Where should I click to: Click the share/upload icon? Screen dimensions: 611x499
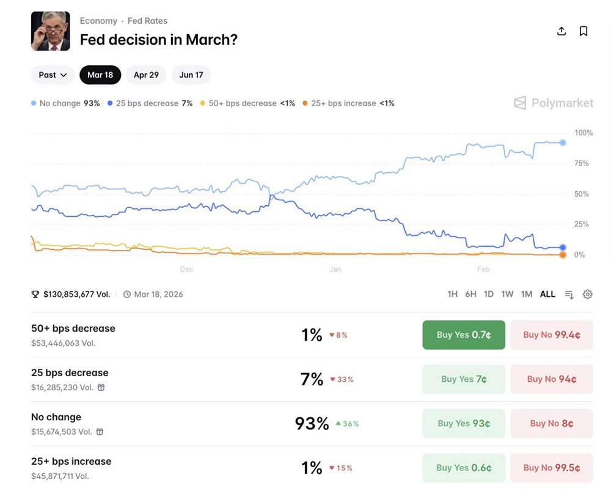(562, 31)
